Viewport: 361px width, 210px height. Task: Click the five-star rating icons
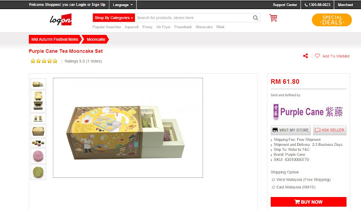tap(44, 61)
